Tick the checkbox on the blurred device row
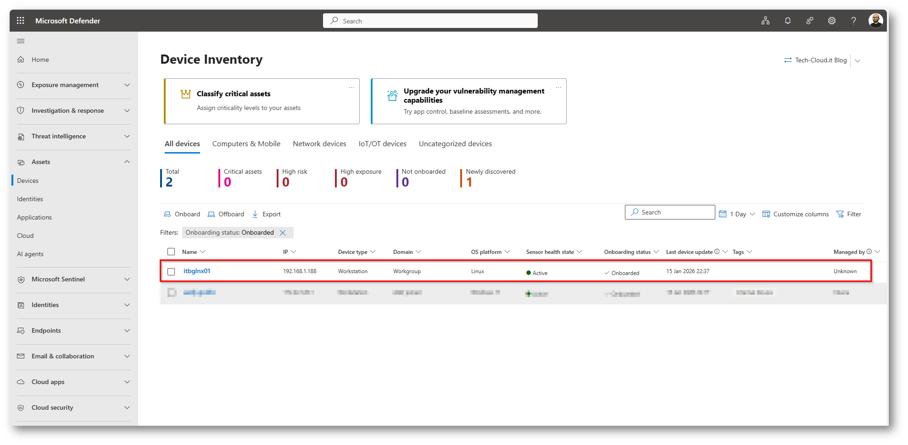This screenshot has width=908, height=445. click(172, 292)
